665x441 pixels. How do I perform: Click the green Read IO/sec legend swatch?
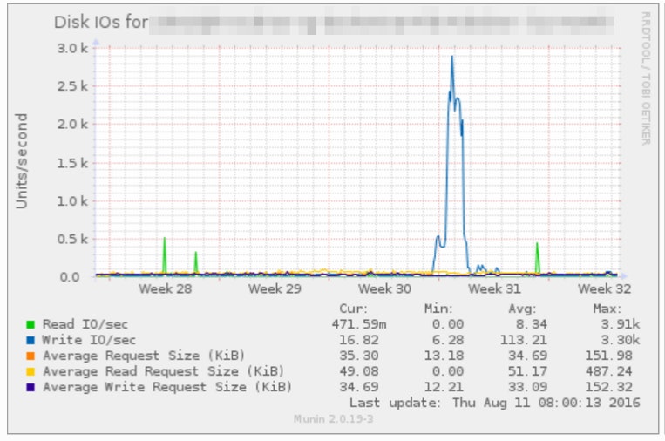click(31, 324)
